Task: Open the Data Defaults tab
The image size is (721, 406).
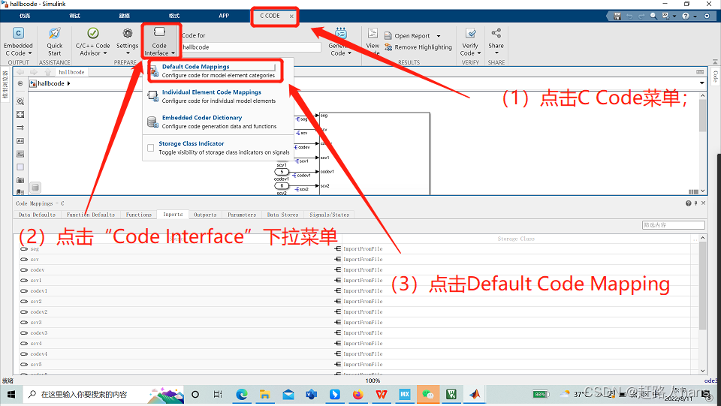Action: [37, 215]
